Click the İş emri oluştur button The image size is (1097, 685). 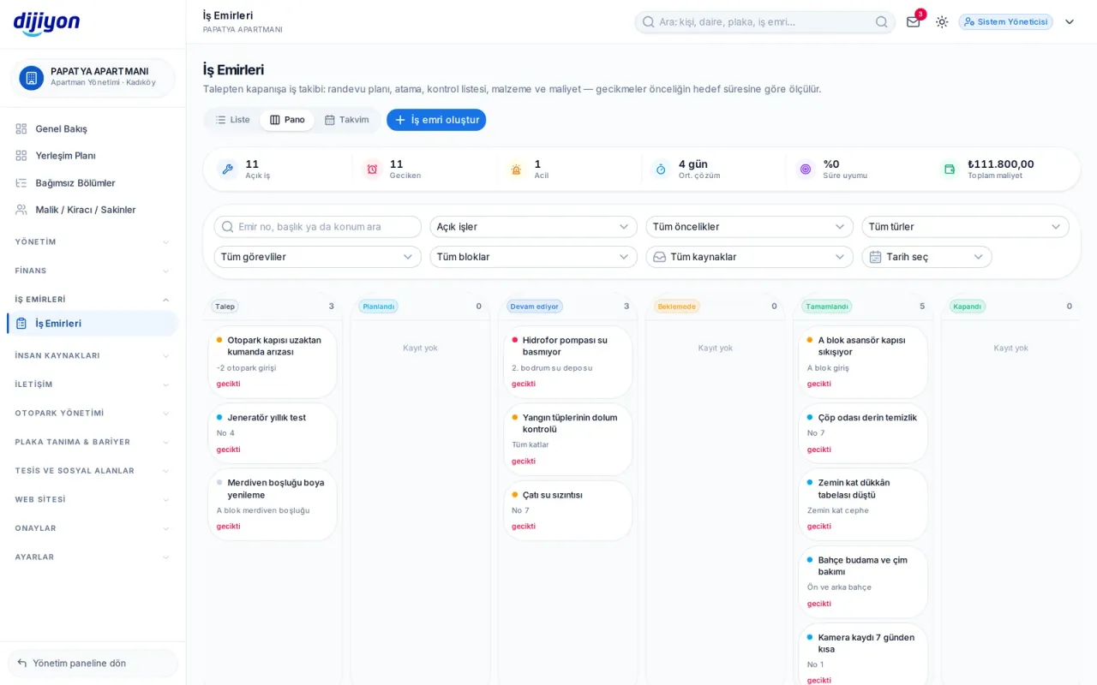point(436,120)
